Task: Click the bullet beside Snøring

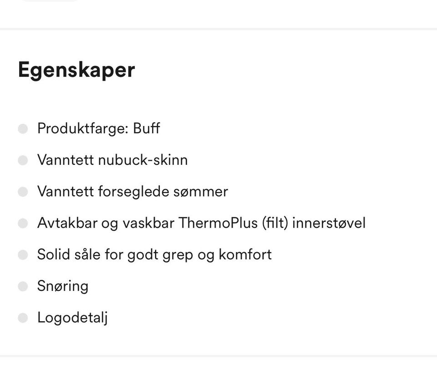Action: pos(23,286)
